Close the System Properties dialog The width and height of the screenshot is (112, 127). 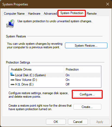click(108, 4)
